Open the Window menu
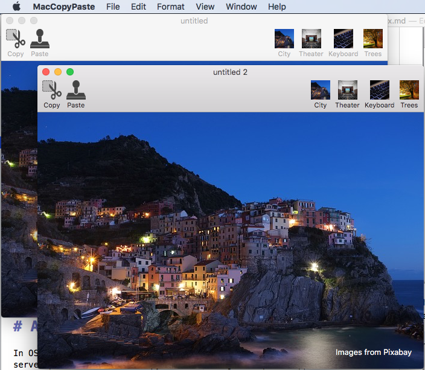Image resolution: width=425 pixels, height=370 pixels. pyautogui.click(x=241, y=7)
